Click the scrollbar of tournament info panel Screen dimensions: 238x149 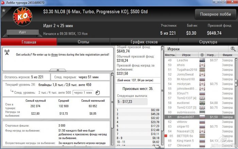click(112, 101)
